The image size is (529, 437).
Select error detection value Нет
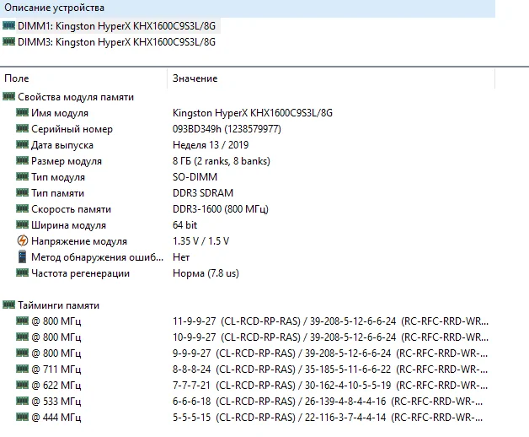click(181, 257)
